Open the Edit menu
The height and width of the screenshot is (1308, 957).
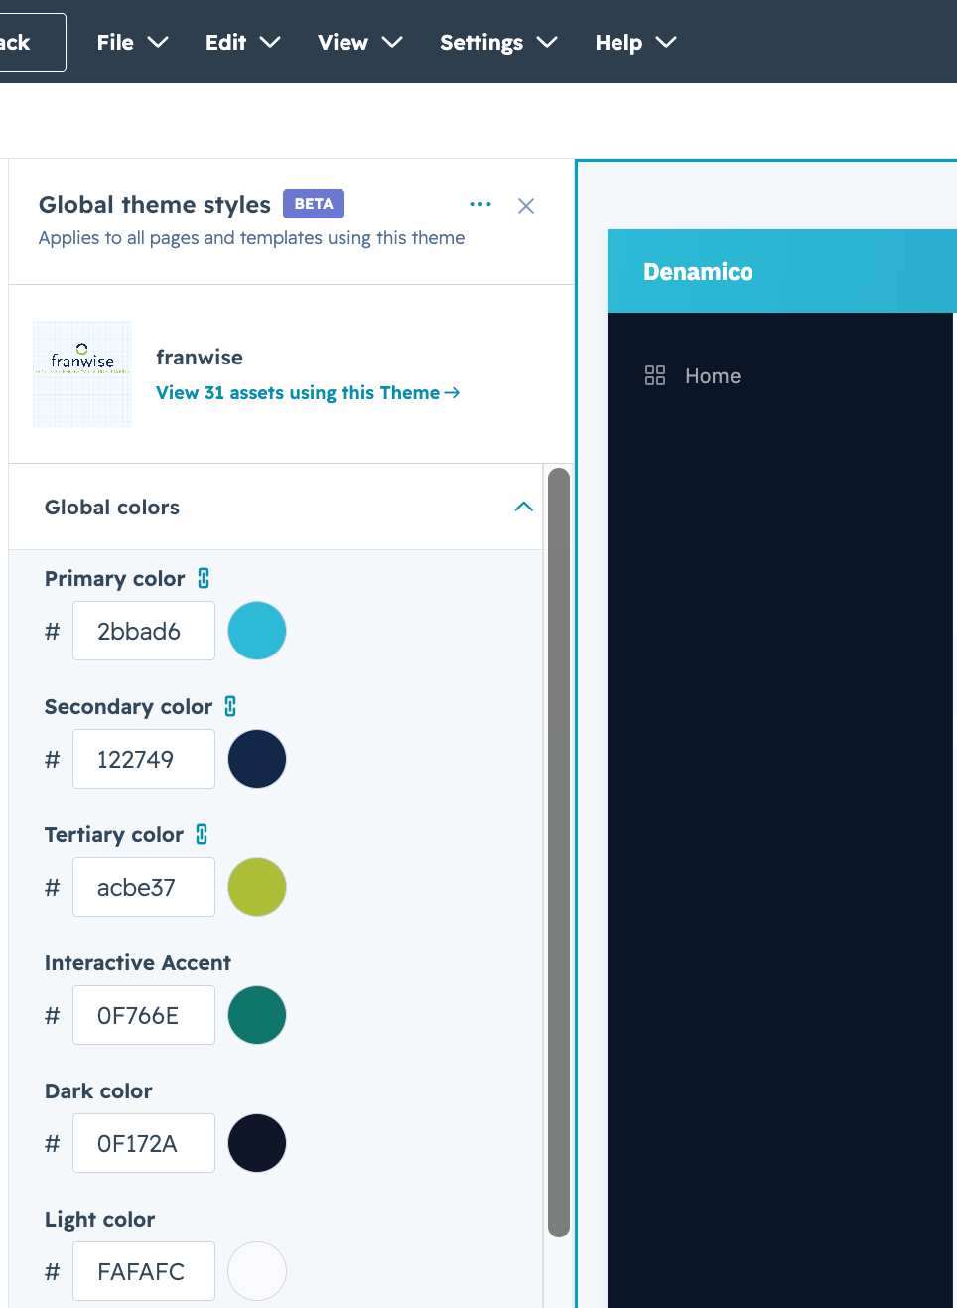(242, 42)
